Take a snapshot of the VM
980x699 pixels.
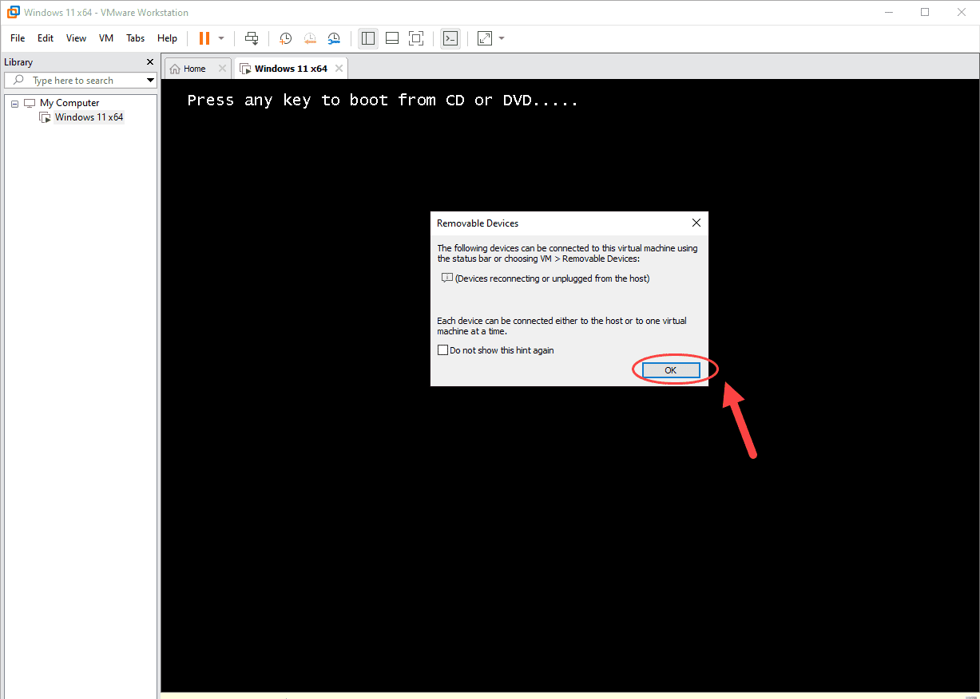point(285,38)
